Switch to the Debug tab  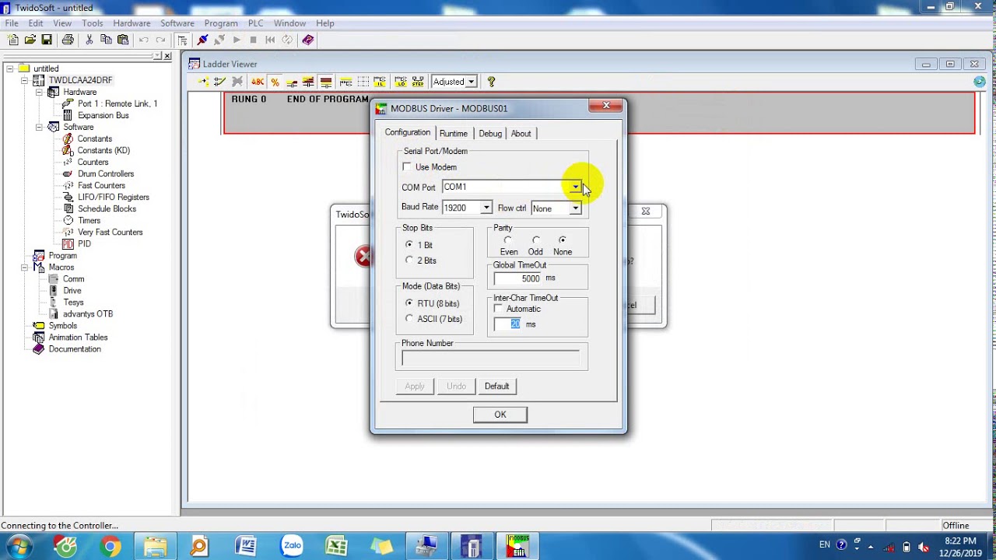tap(490, 134)
